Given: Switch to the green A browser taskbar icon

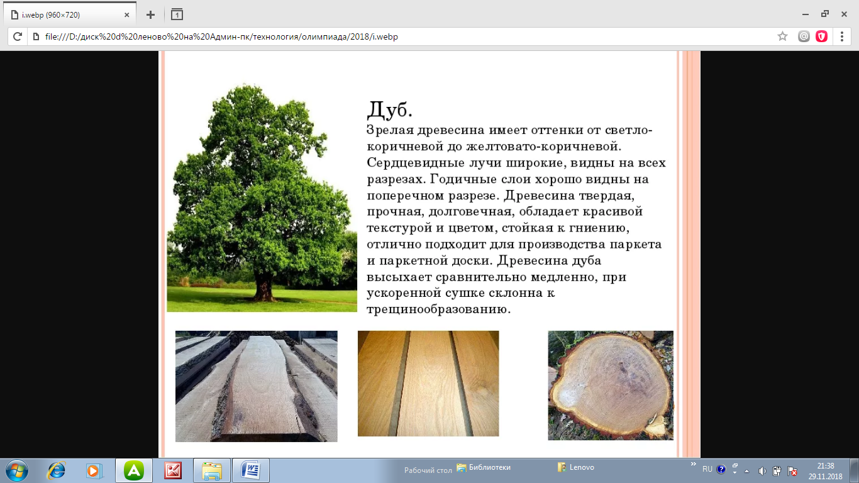Looking at the screenshot, I should click(134, 470).
